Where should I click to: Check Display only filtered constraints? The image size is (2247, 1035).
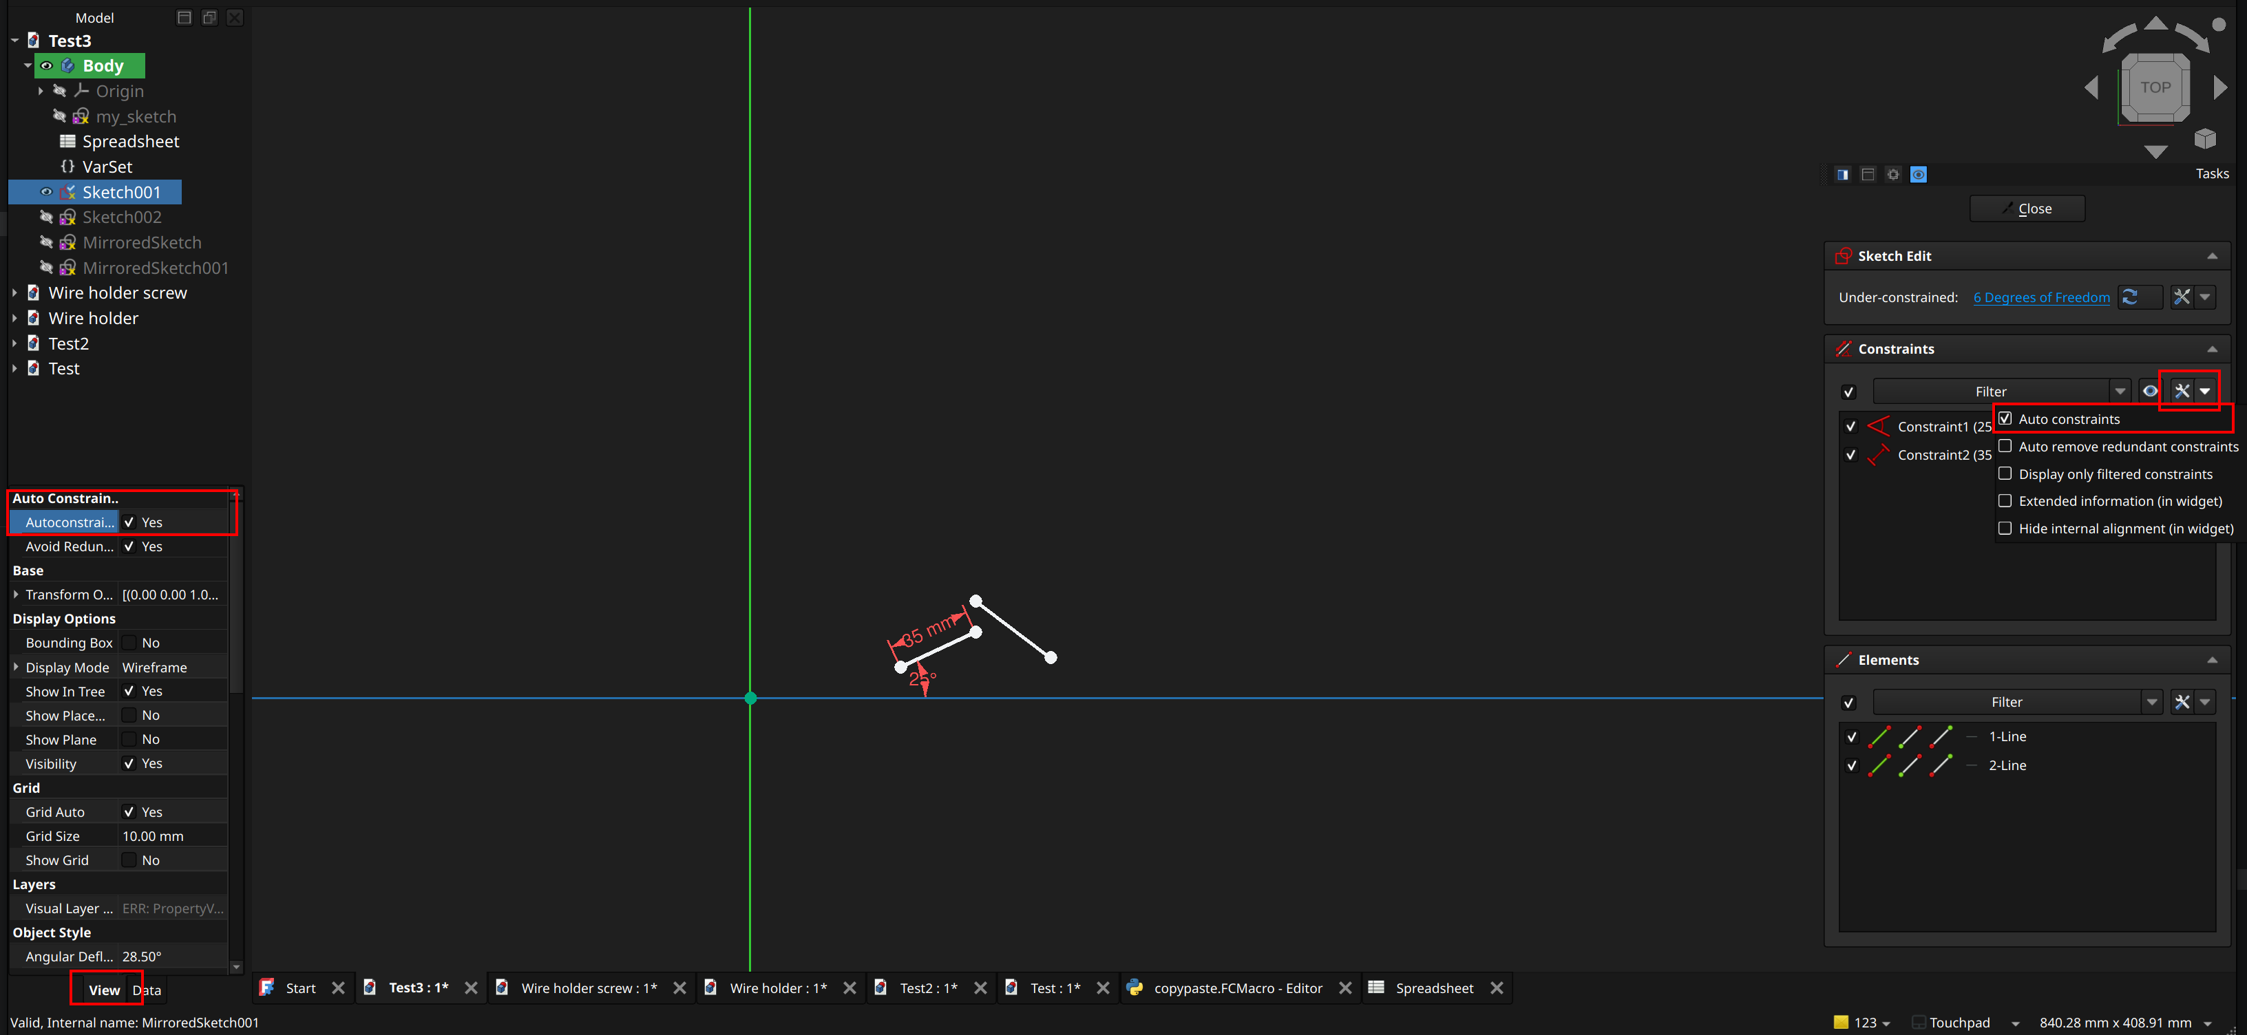[x=2005, y=473]
